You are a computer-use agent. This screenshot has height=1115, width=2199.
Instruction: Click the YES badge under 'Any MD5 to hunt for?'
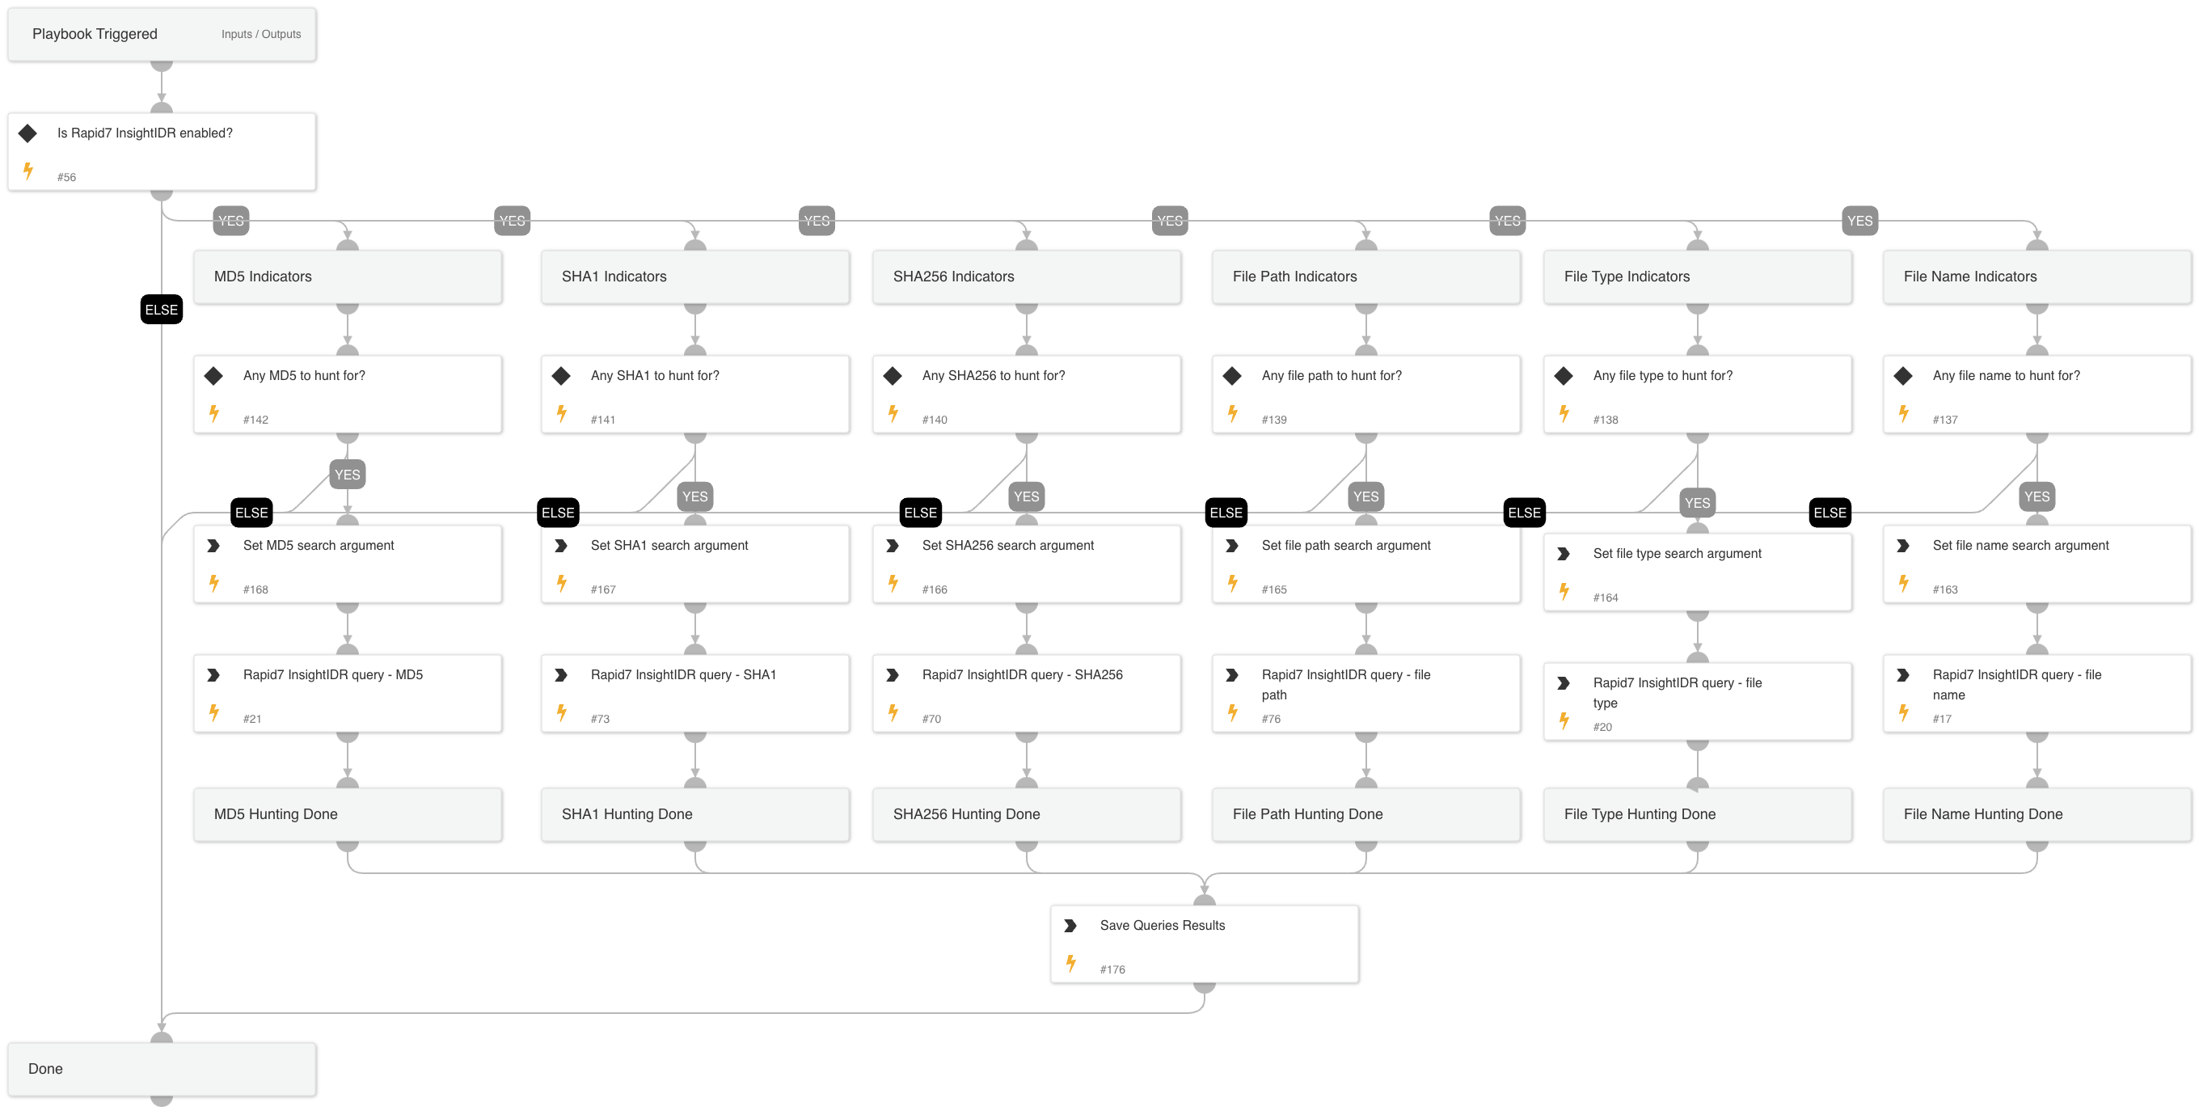[x=347, y=474]
